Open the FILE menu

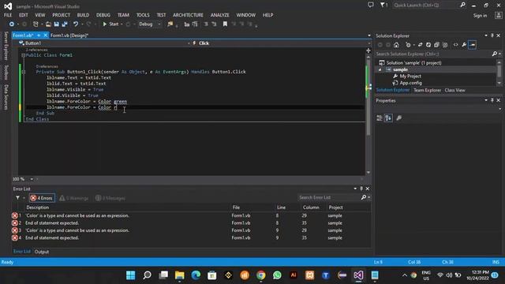(x=8, y=15)
